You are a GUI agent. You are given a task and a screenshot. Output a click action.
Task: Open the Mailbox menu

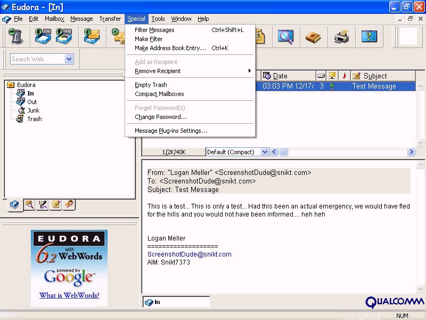pos(54,19)
